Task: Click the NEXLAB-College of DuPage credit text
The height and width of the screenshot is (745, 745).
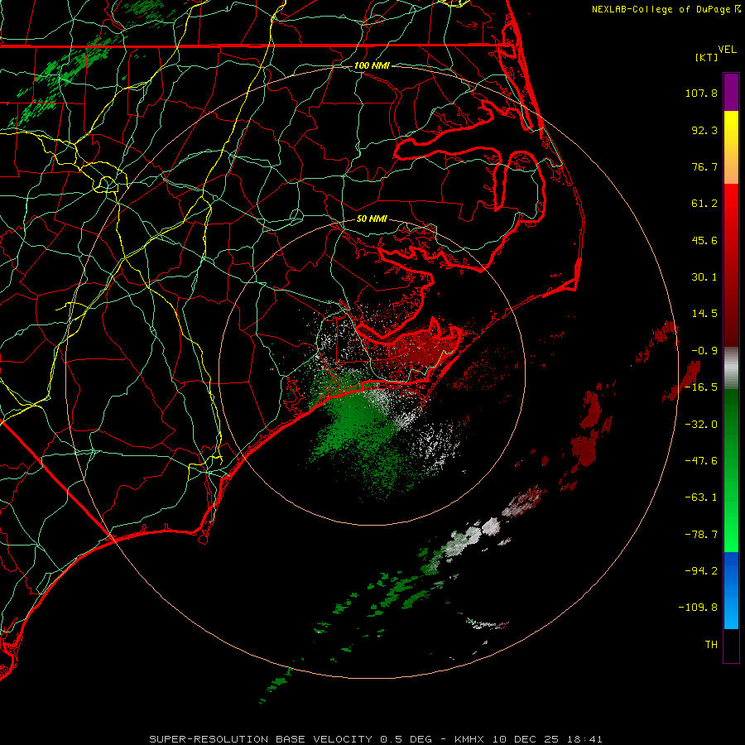Action: (661, 9)
